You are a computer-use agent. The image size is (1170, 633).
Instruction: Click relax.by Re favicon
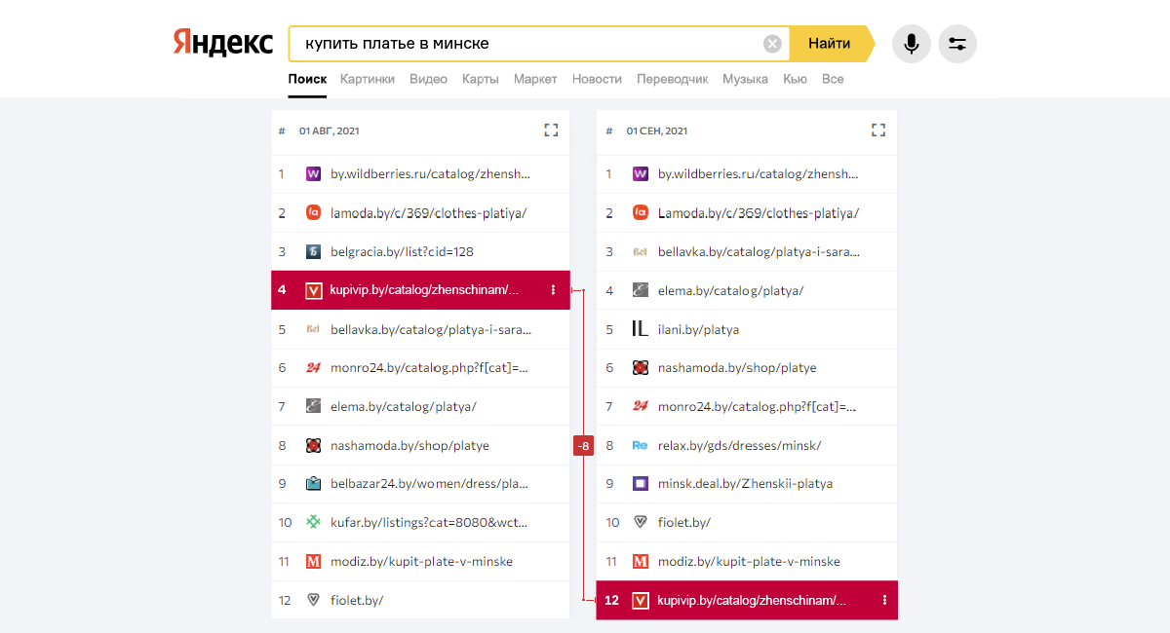(641, 445)
